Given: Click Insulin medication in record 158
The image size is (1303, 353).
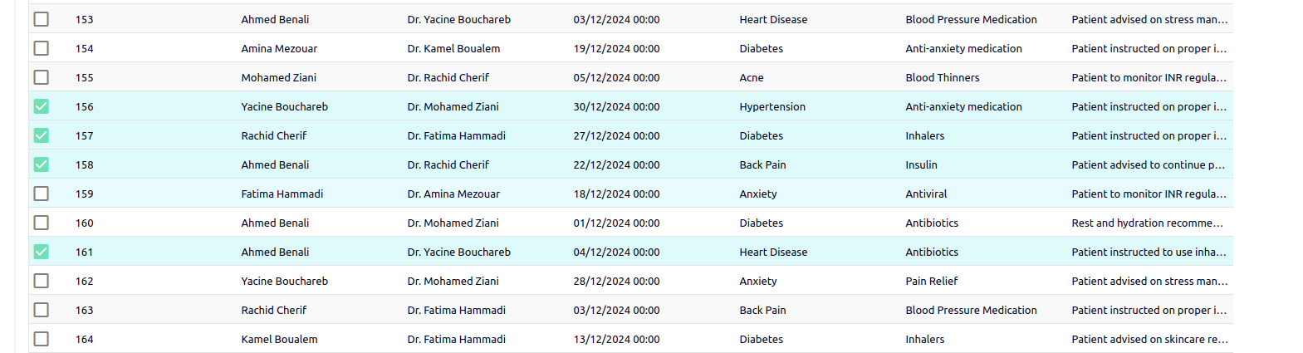Looking at the screenshot, I should (x=922, y=164).
